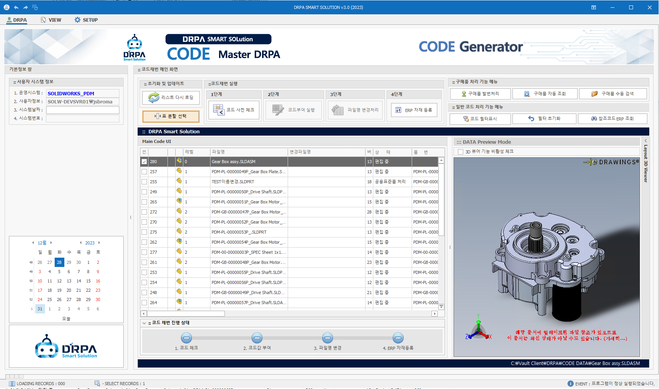Click the eDrawings logo in preview
The height and width of the screenshot is (389, 659).
point(611,162)
